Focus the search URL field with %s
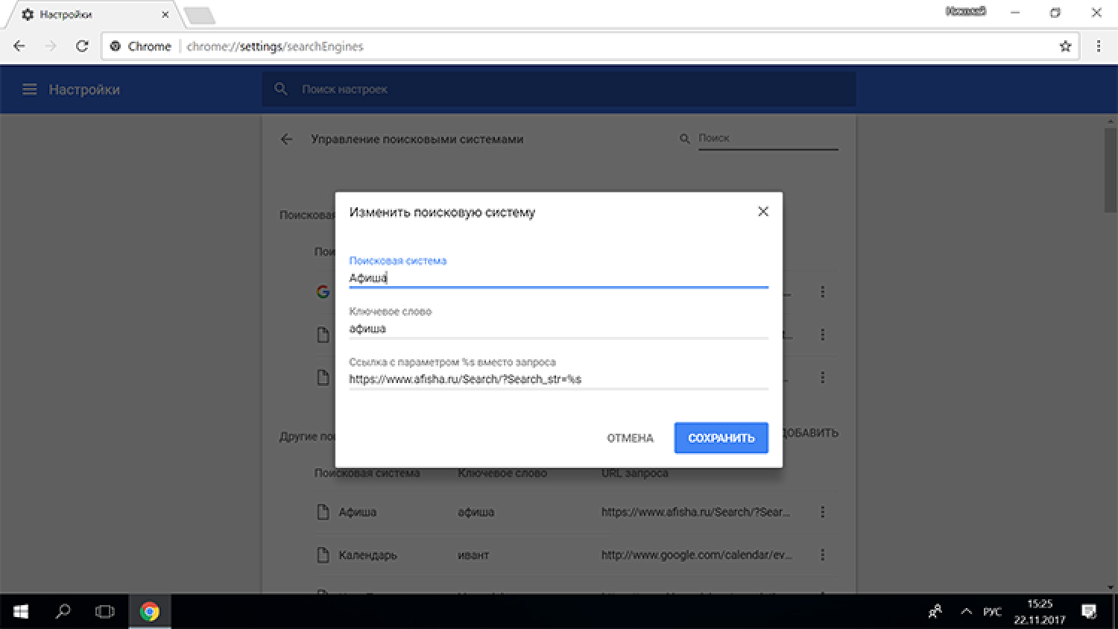 point(558,379)
